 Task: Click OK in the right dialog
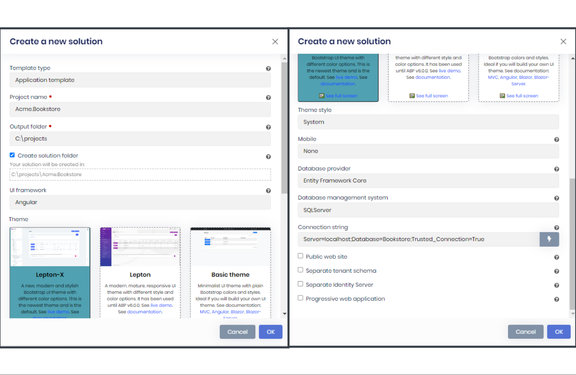coord(559,332)
